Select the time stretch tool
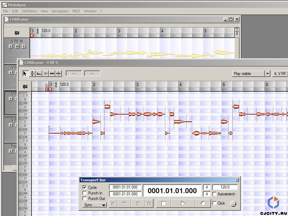The width and height of the screenshot is (288, 216). point(52,74)
